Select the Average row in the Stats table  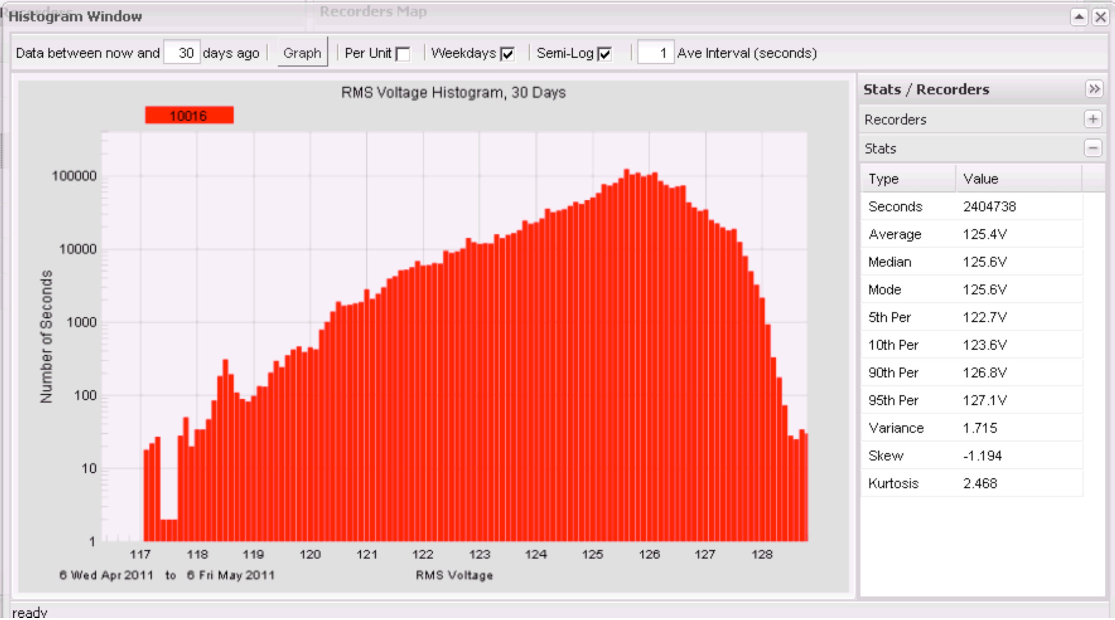(895, 234)
